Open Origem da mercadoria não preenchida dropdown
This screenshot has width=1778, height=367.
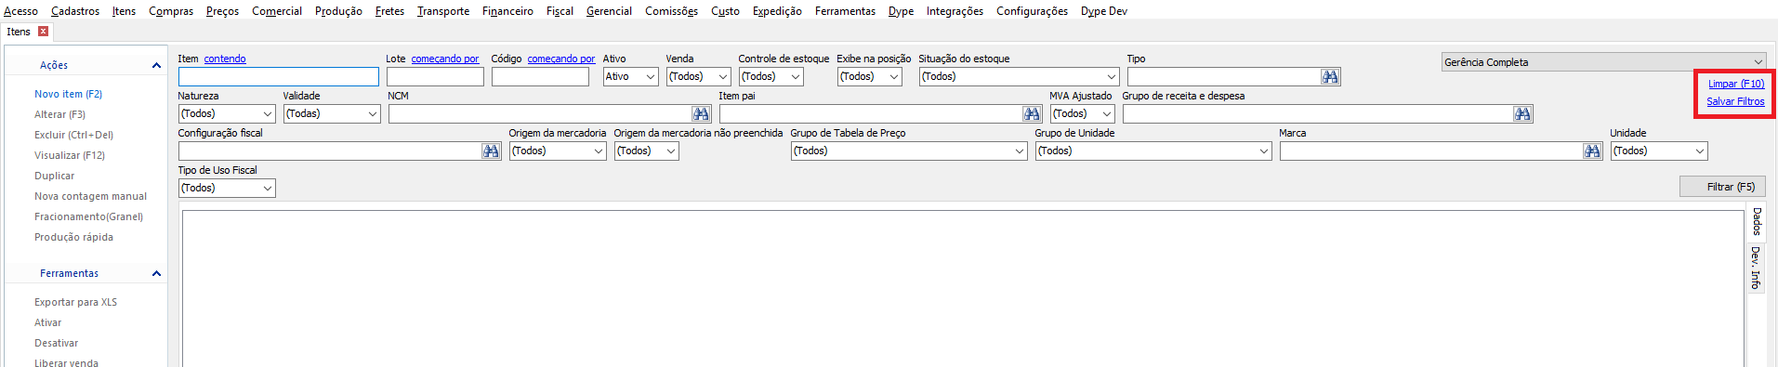(647, 151)
